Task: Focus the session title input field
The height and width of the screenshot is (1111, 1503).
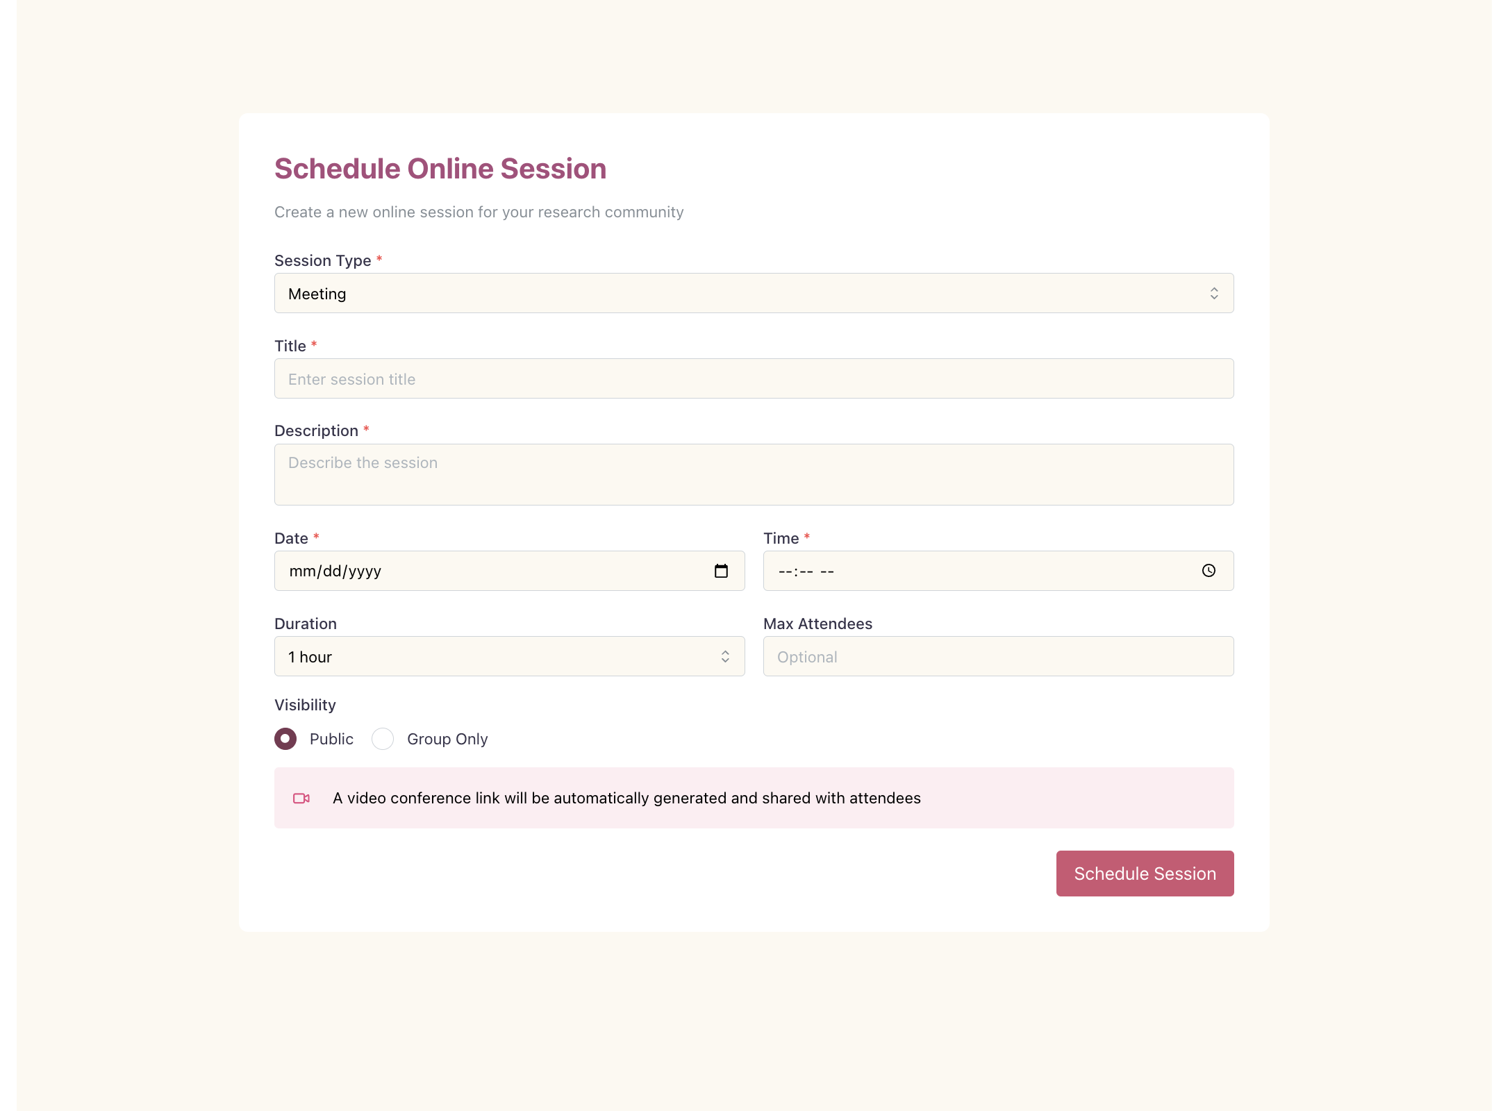Action: click(754, 378)
